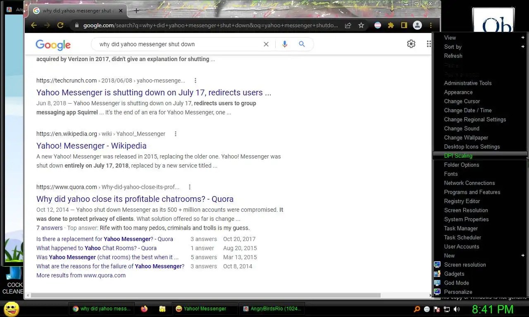Choose God Mode menu entry
The width and height of the screenshot is (529, 317).
[x=480, y=283]
